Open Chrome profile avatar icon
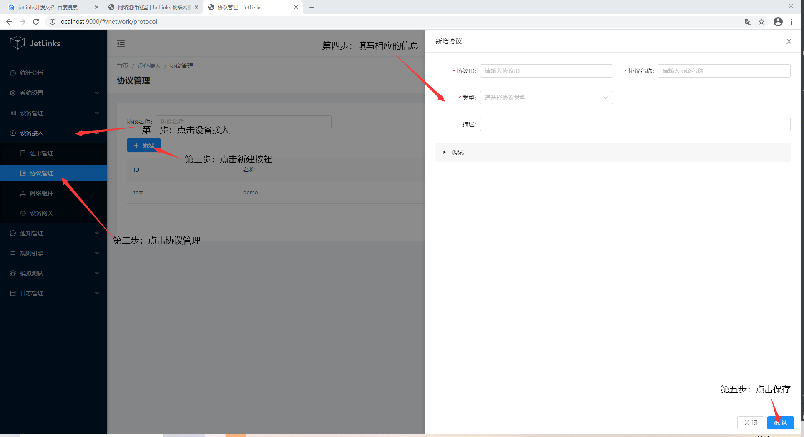 coord(778,22)
